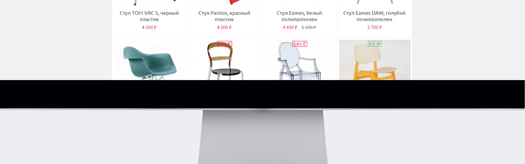Click the 4 500 ₽ price under TOM VAC

(149, 27)
